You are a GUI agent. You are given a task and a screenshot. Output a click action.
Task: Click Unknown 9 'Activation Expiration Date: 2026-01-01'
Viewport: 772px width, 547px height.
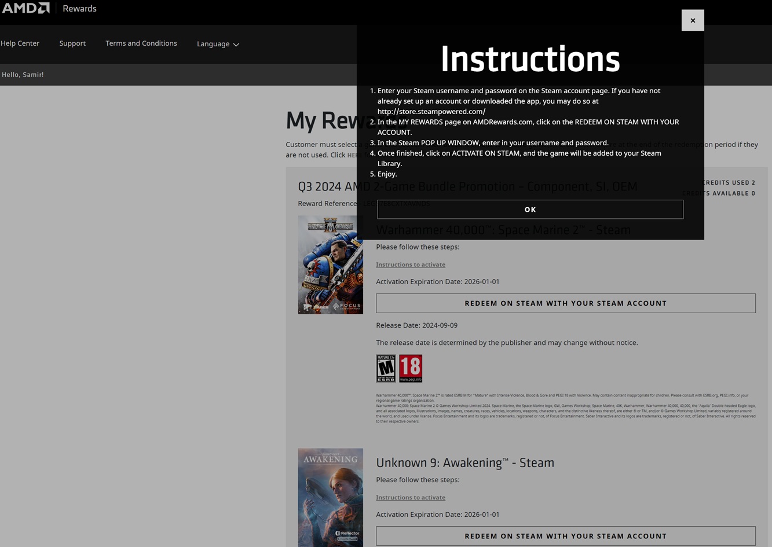(x=437, y=514)
